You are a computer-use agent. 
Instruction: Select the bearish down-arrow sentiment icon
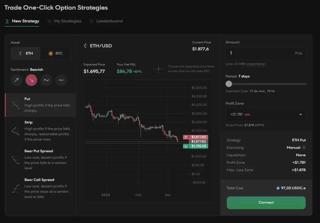click(x=31, y=80)
